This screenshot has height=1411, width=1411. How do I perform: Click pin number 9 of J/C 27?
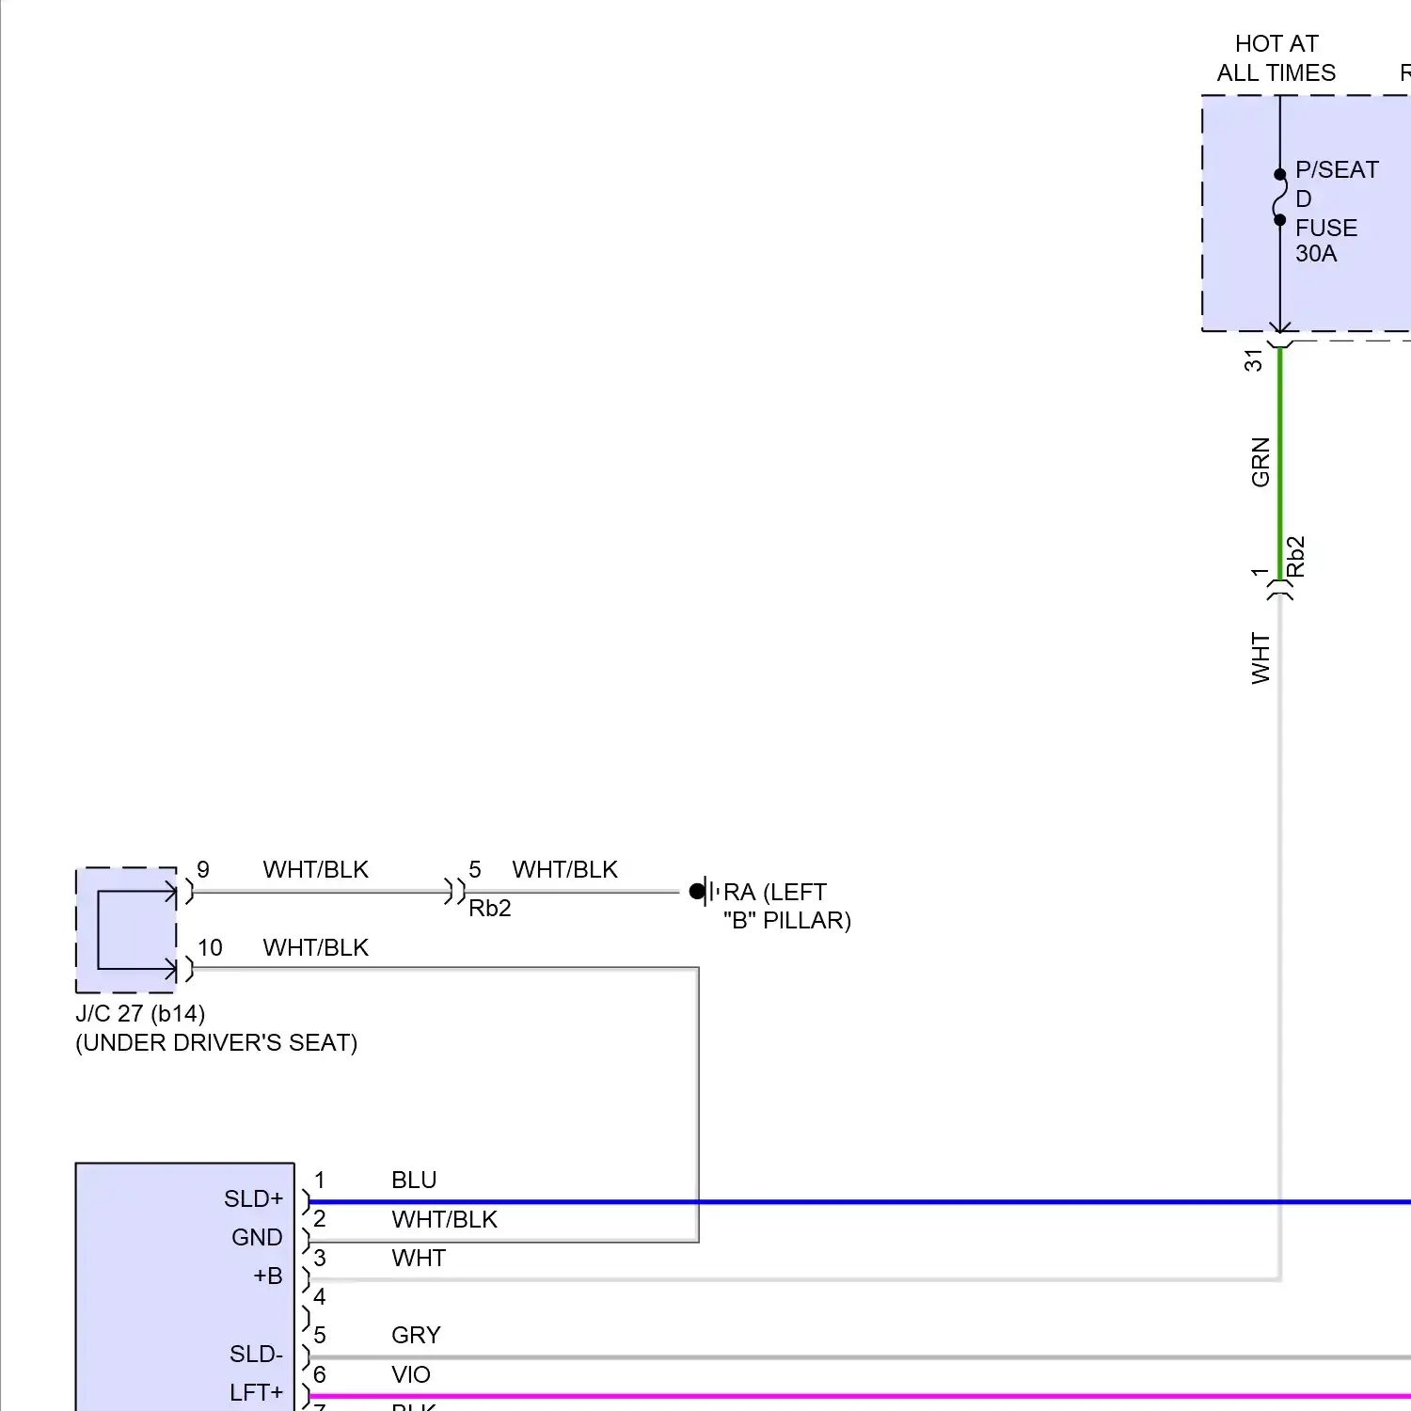(x=203, y=869)
